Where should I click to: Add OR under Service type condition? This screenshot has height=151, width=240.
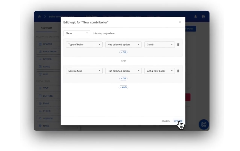123,78
